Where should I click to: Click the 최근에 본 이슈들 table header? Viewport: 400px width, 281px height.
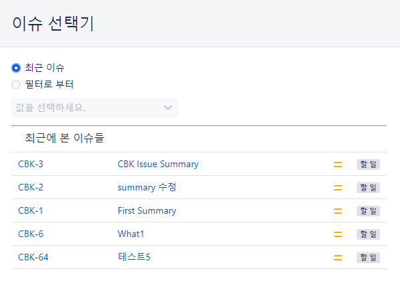point(65,138)
